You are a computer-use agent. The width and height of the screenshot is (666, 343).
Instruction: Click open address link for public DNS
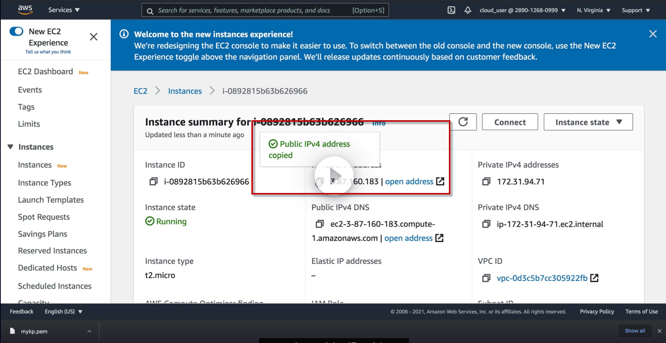[408, 238]
